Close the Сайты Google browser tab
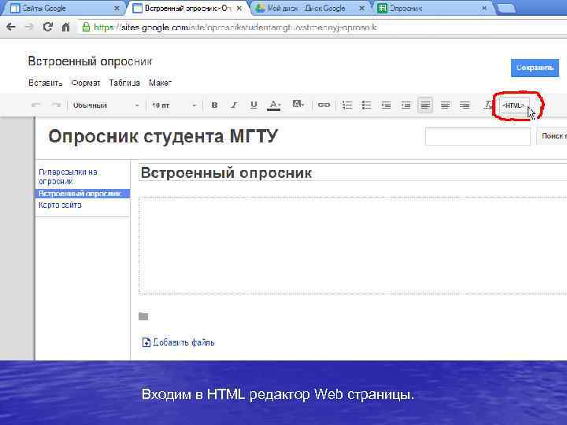The width and height of the screenshot is (567, 425). (117, 9)
